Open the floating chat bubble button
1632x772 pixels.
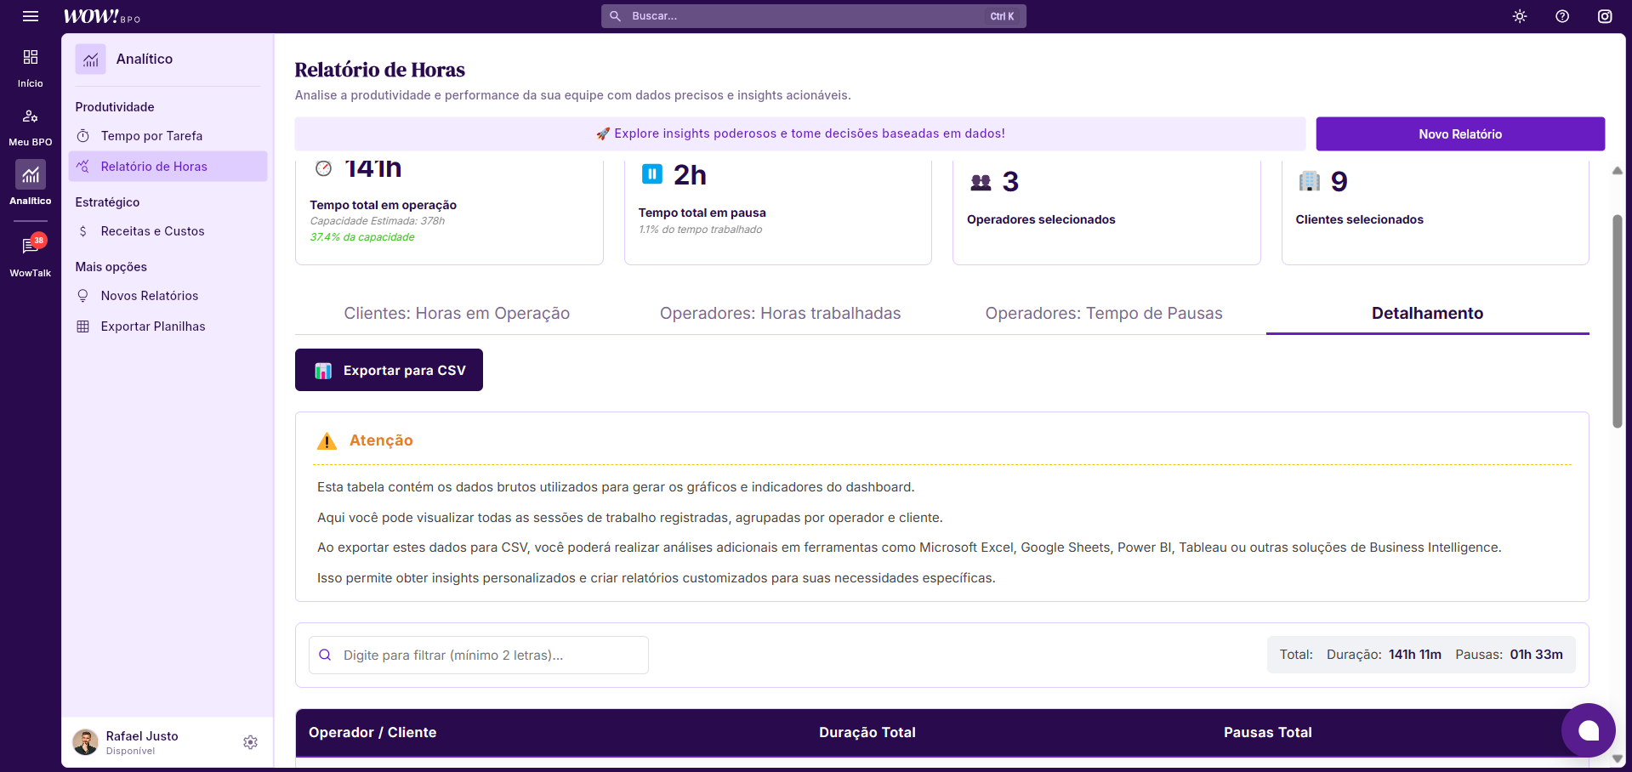(x=1588, y=730)
